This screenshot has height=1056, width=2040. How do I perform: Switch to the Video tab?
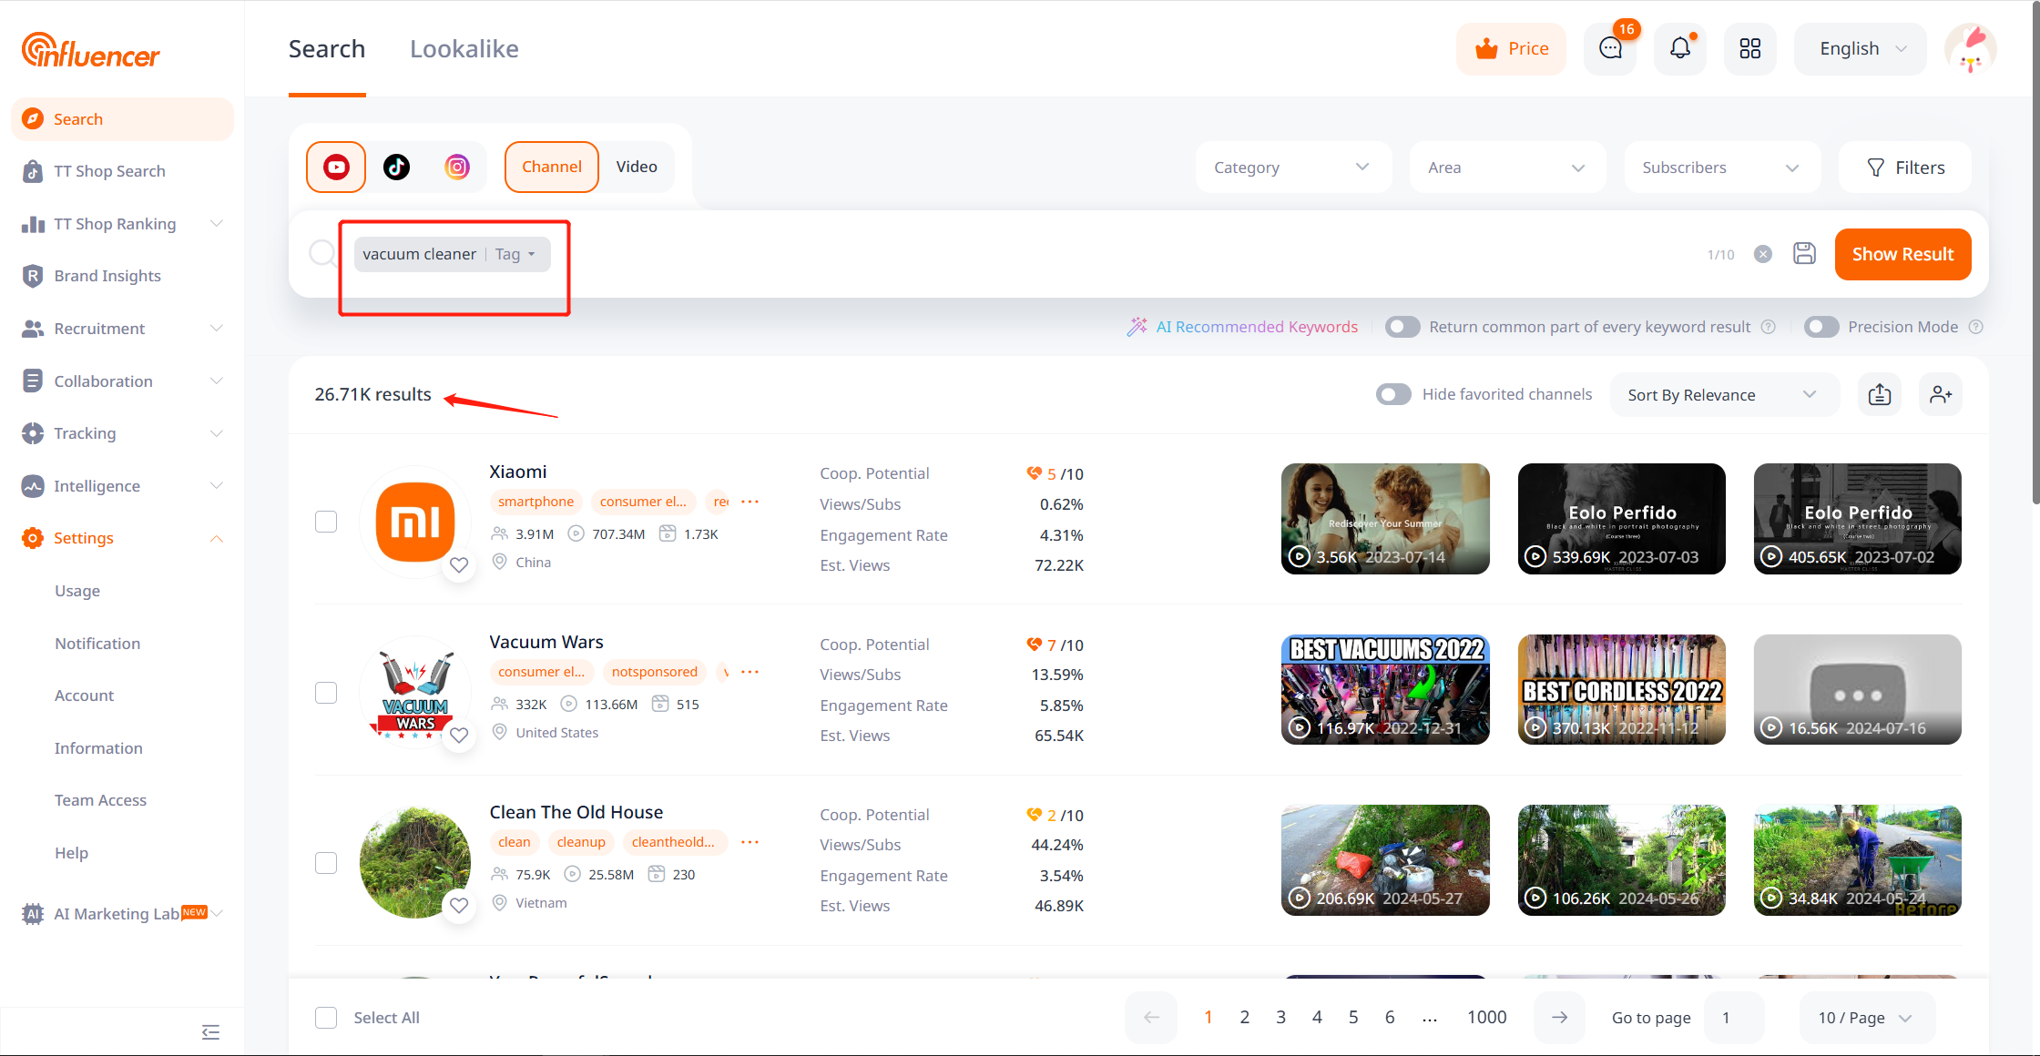click(x=636, y=167)
